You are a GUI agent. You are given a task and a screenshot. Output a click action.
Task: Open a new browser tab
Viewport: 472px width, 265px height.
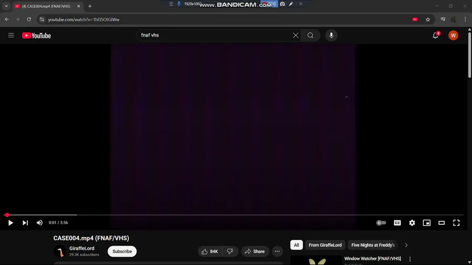tap(90, 6)
